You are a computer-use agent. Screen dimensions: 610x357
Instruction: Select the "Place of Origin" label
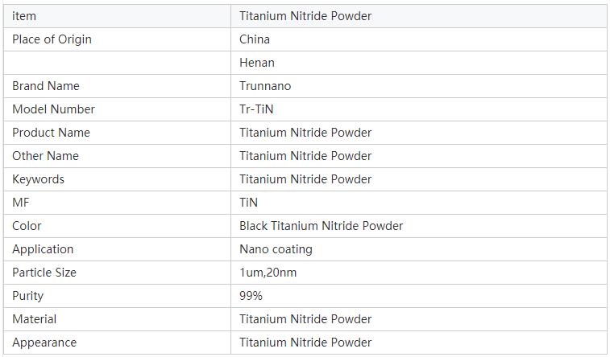(x=52, y=39)
